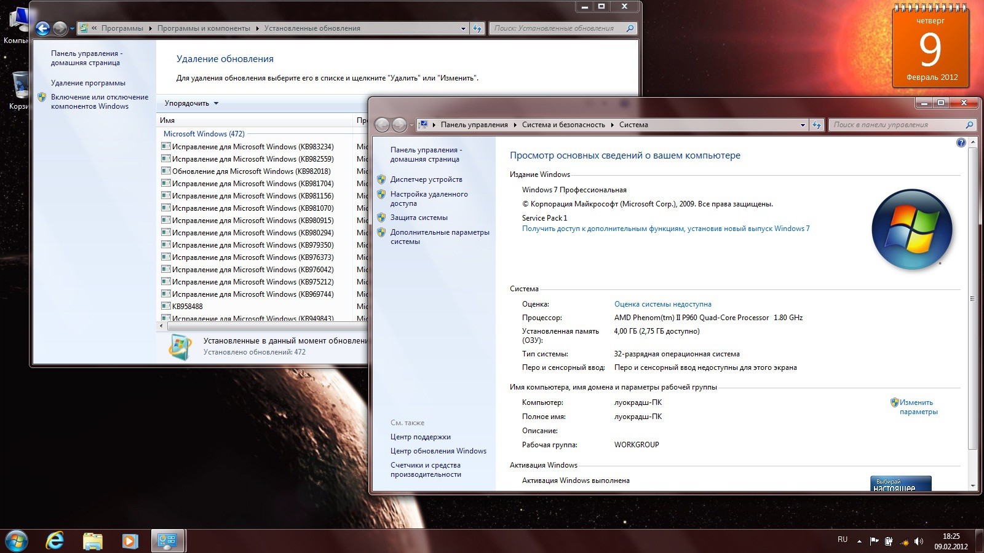984x553 pixels.
Task: Click the Action Center flag tray icon
Action: [x=874, y=541]
